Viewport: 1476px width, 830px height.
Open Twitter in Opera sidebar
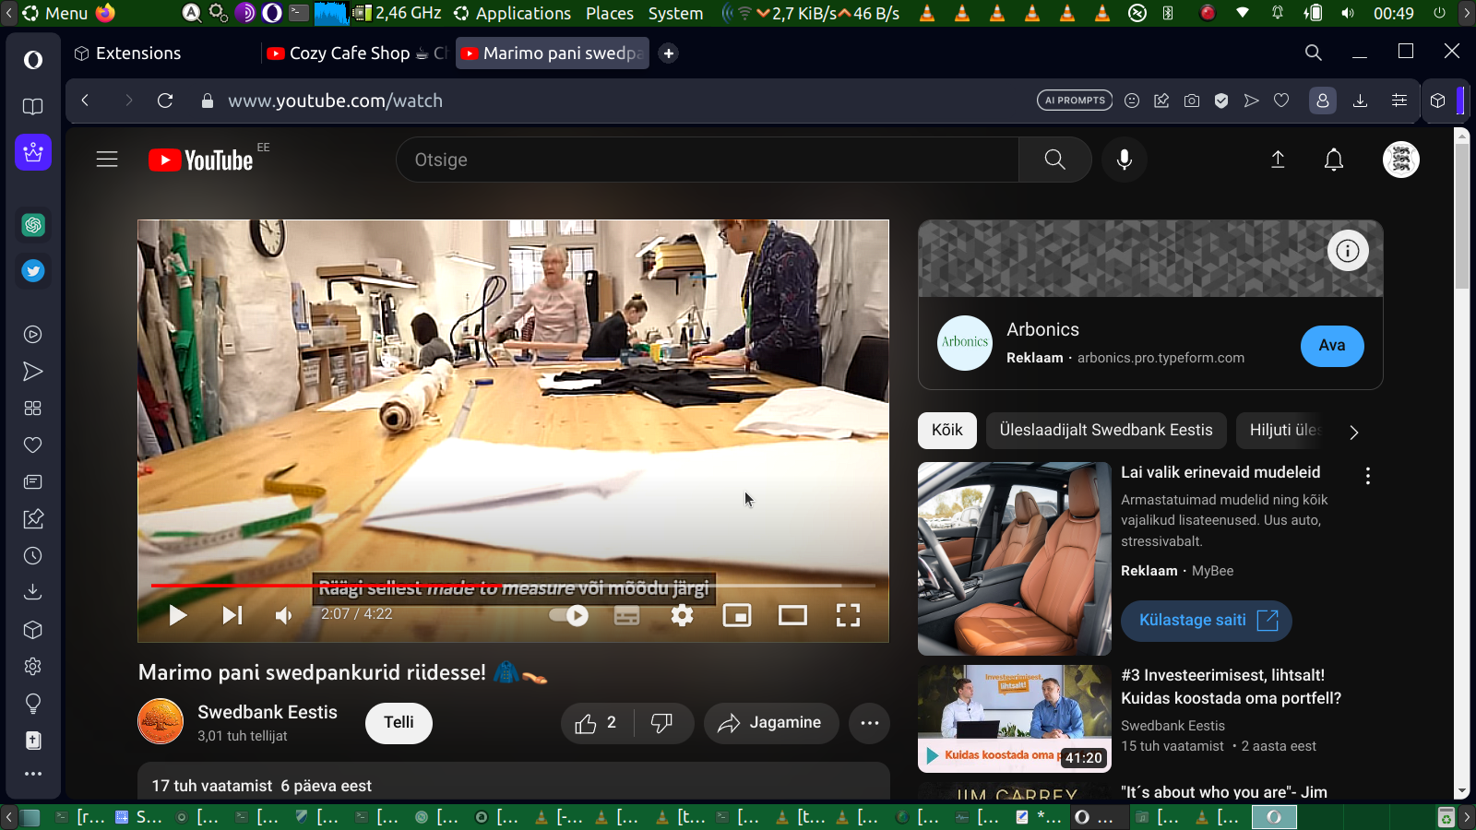[x=33, y=271]
